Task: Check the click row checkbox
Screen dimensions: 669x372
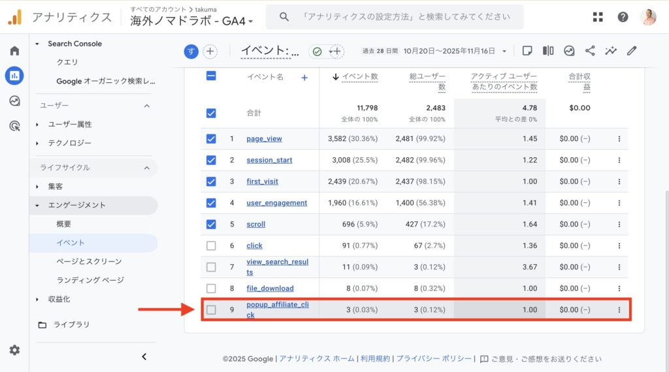Action: pyautogui.click(x=211, y=246)
